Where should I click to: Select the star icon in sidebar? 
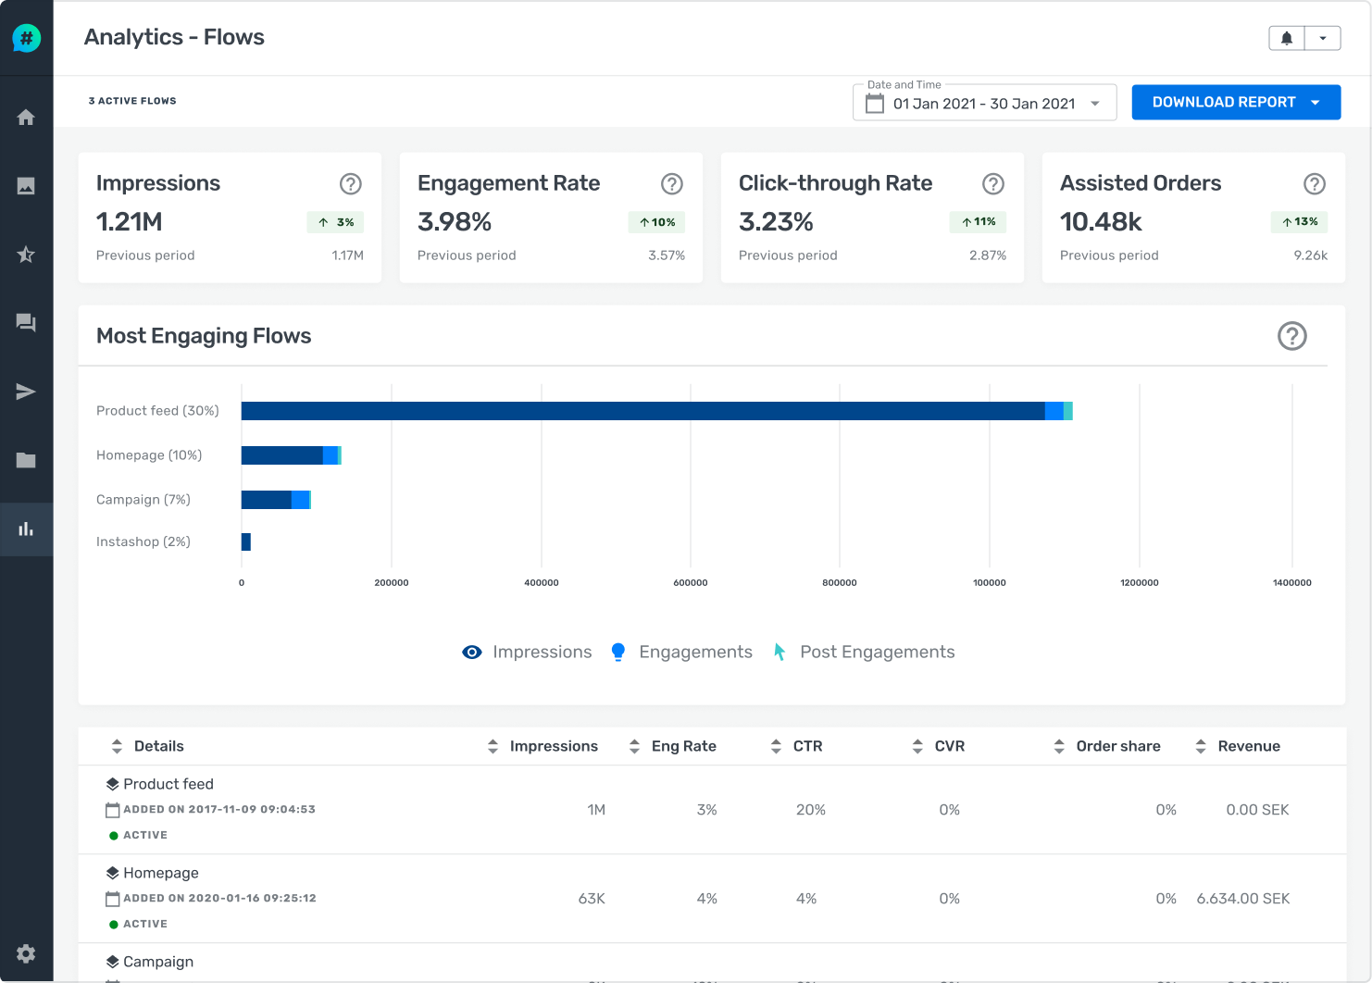[26, 255]
